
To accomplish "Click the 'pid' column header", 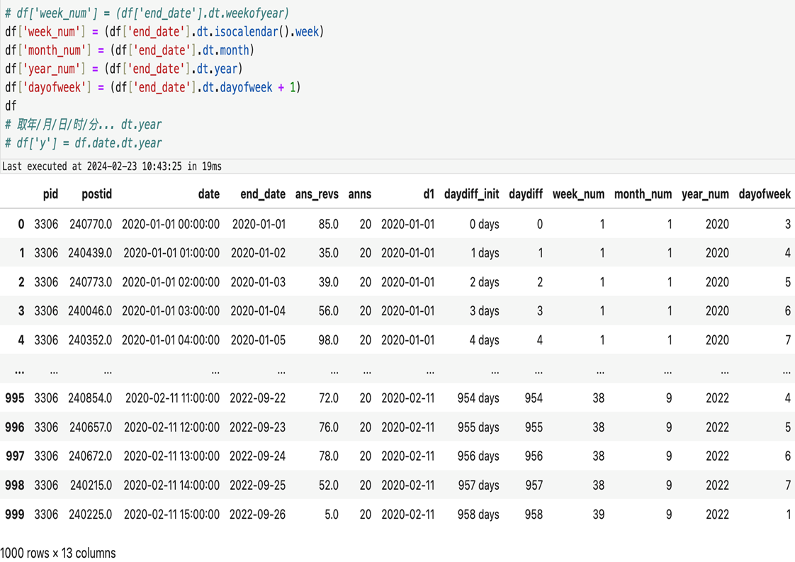I will pos(51,194).
